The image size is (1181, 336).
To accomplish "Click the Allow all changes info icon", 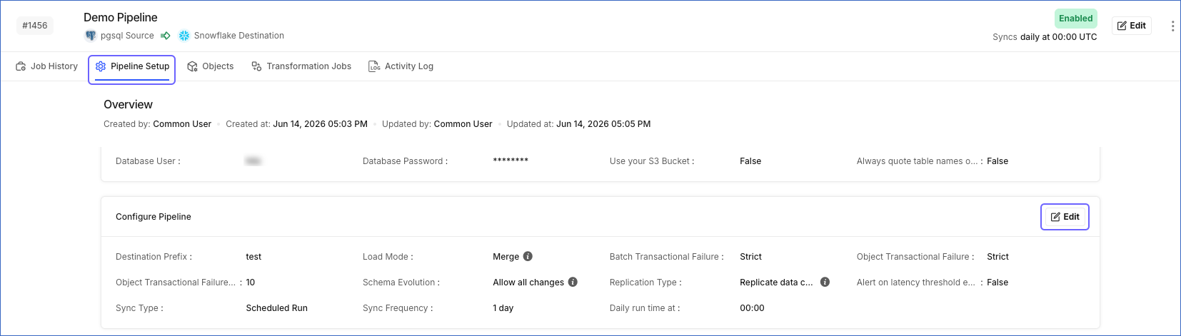I will click(573, 282).
